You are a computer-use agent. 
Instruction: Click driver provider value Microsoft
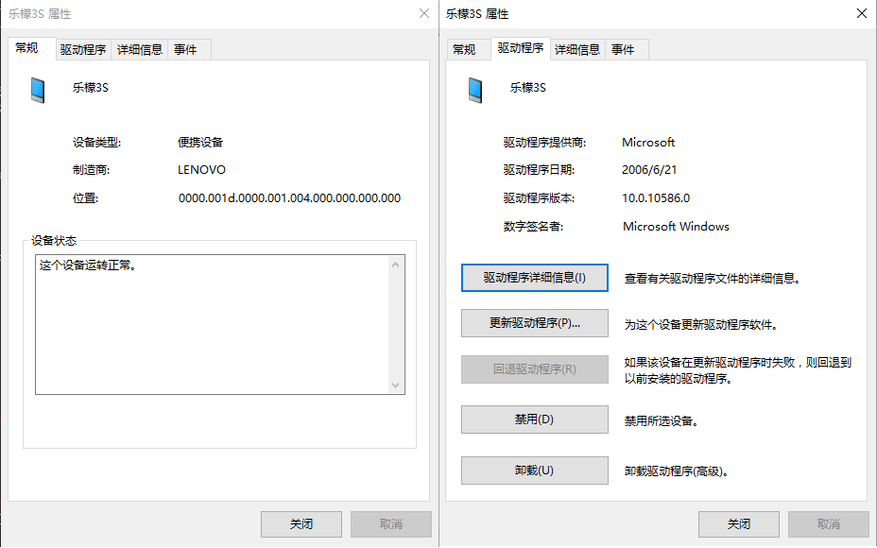point(648,143)
